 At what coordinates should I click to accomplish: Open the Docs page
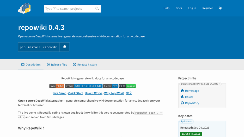[x=179, y=8]
